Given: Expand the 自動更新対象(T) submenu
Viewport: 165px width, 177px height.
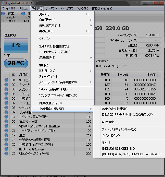Looking at the screenshot, I should pos(62,26).
